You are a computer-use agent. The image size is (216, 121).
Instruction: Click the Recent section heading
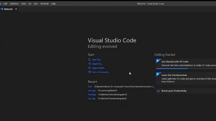tap(92, 82)
